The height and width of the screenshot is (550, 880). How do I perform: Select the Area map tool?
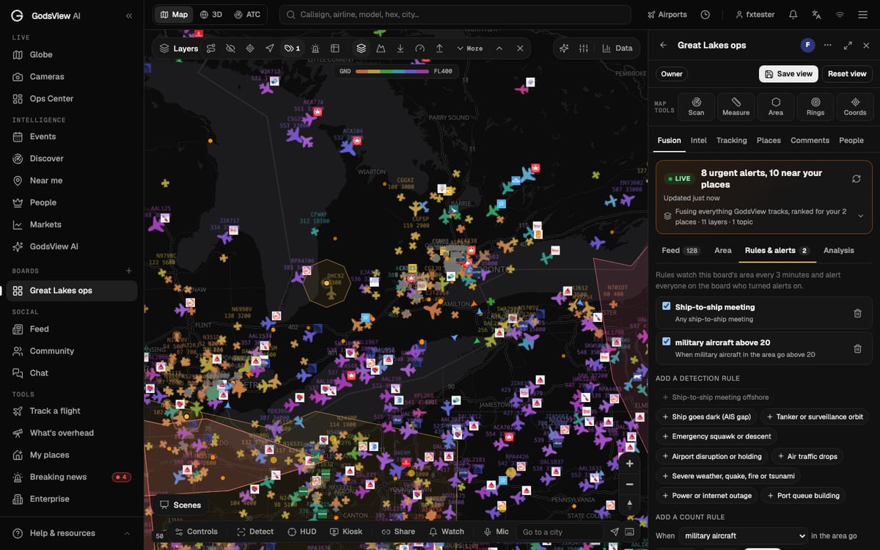(776, 106)
